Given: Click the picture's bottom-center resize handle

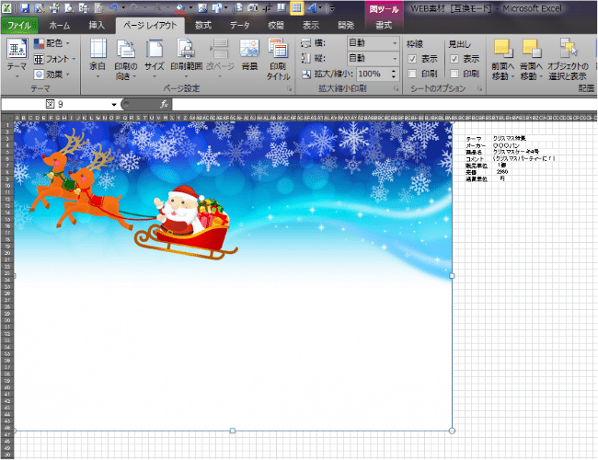Looking at the screenshot, I should pos(233,431).
